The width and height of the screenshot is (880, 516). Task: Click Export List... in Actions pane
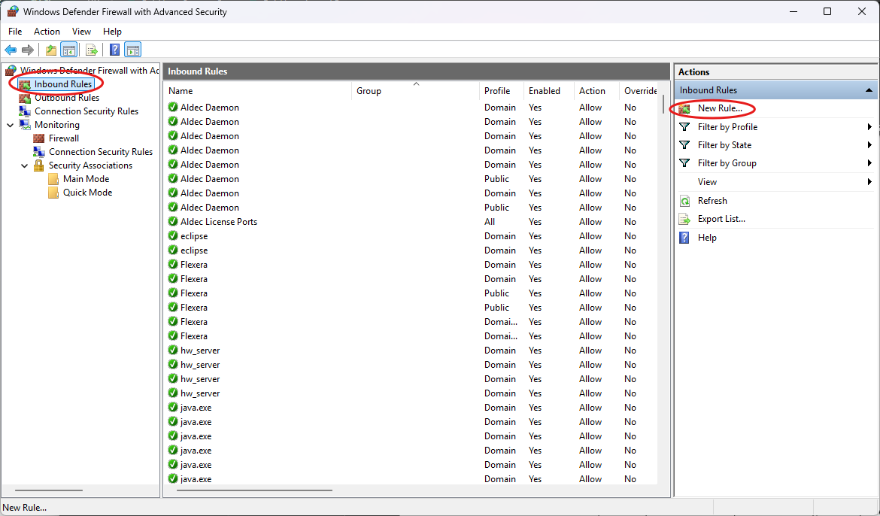[721, 219]
